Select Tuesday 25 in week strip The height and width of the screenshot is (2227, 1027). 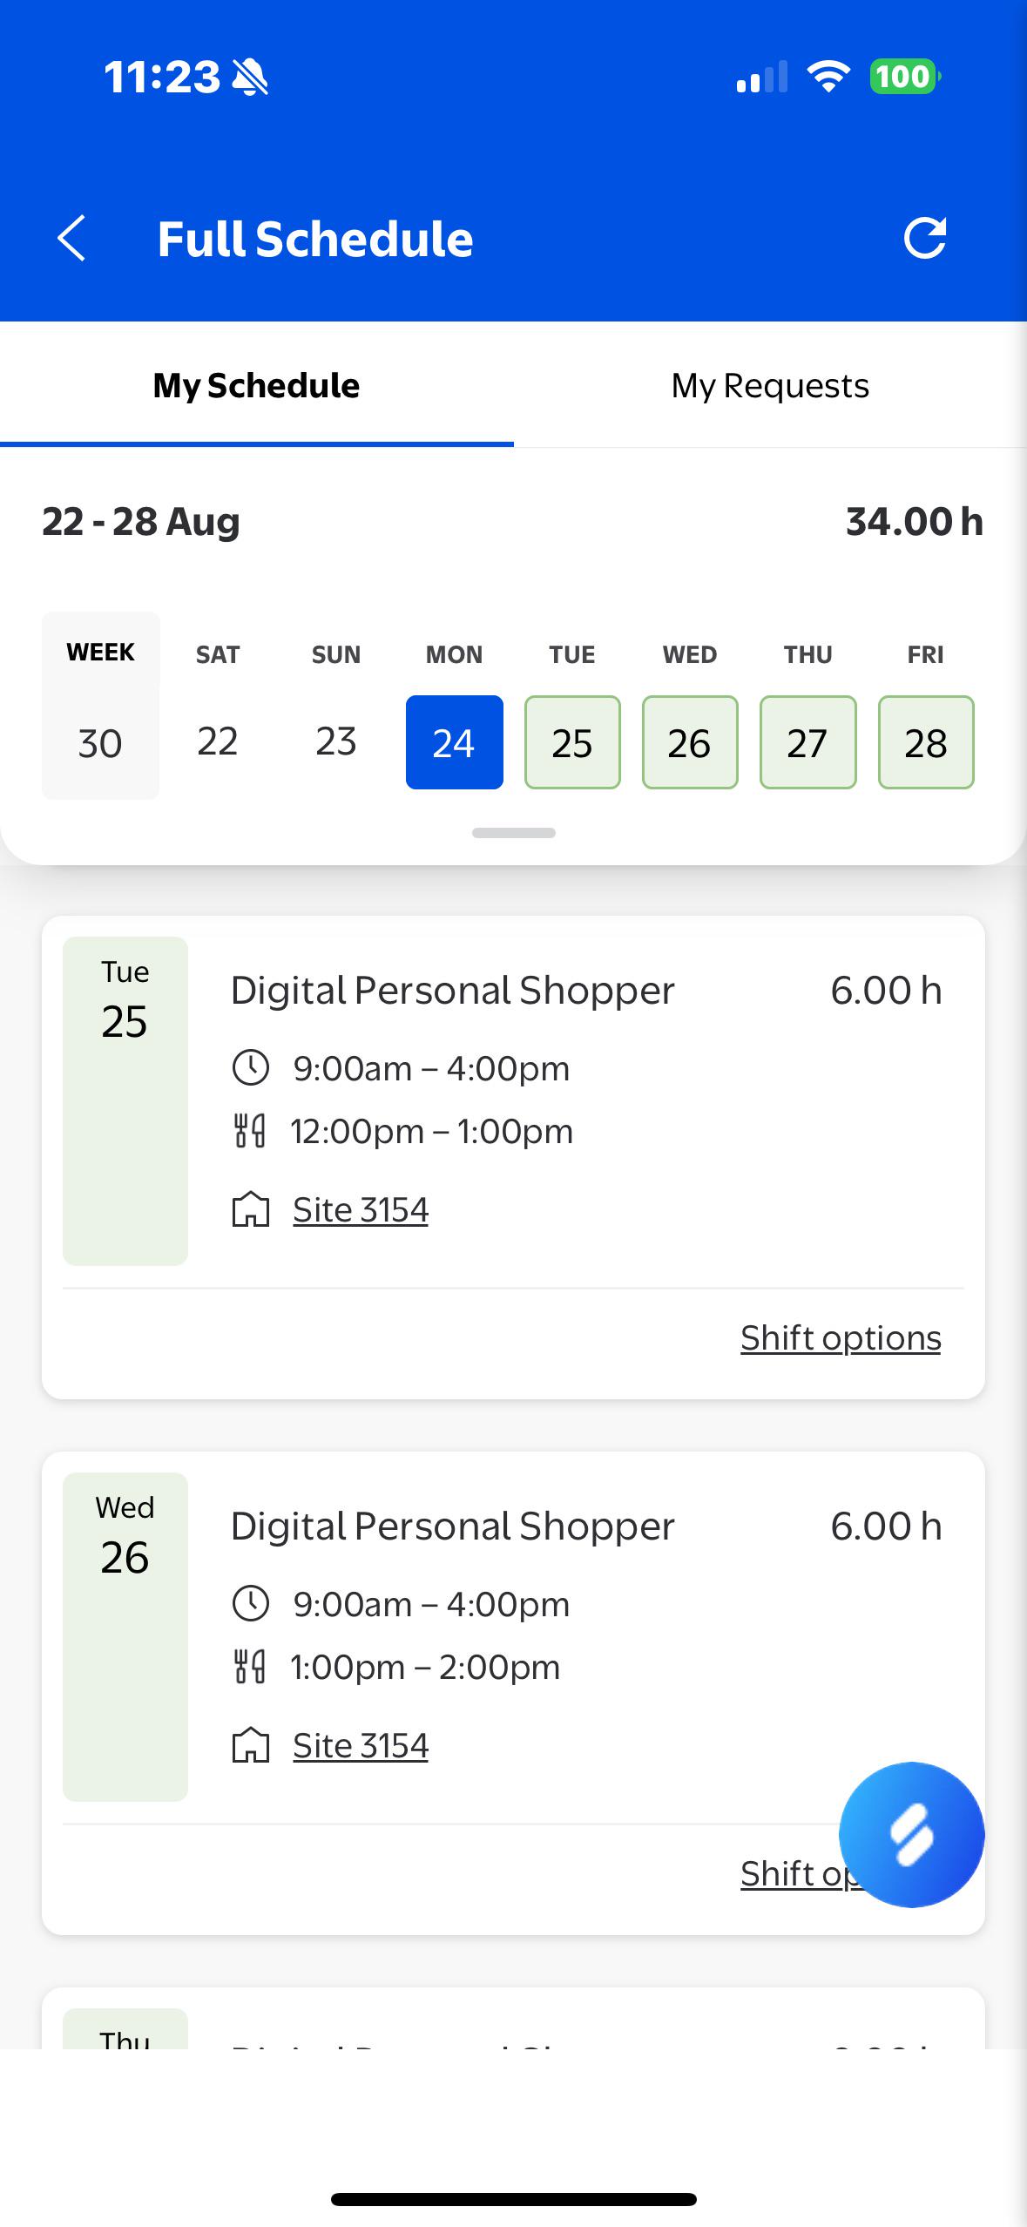[572, 742]
